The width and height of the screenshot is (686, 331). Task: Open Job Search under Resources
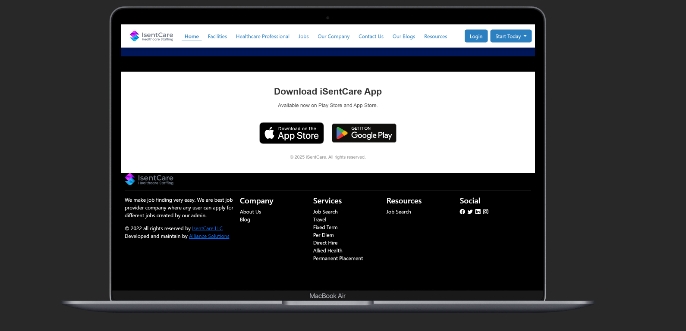pos(399,212)
